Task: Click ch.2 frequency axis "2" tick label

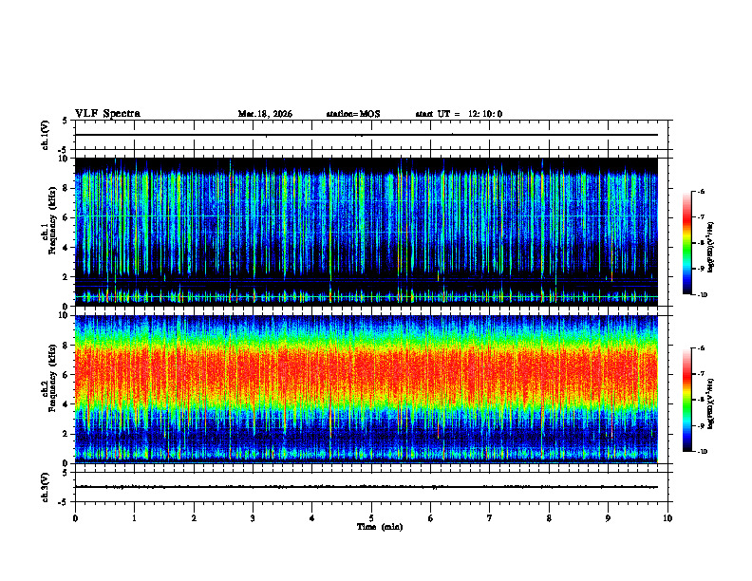Action: (x=66, y=434)
